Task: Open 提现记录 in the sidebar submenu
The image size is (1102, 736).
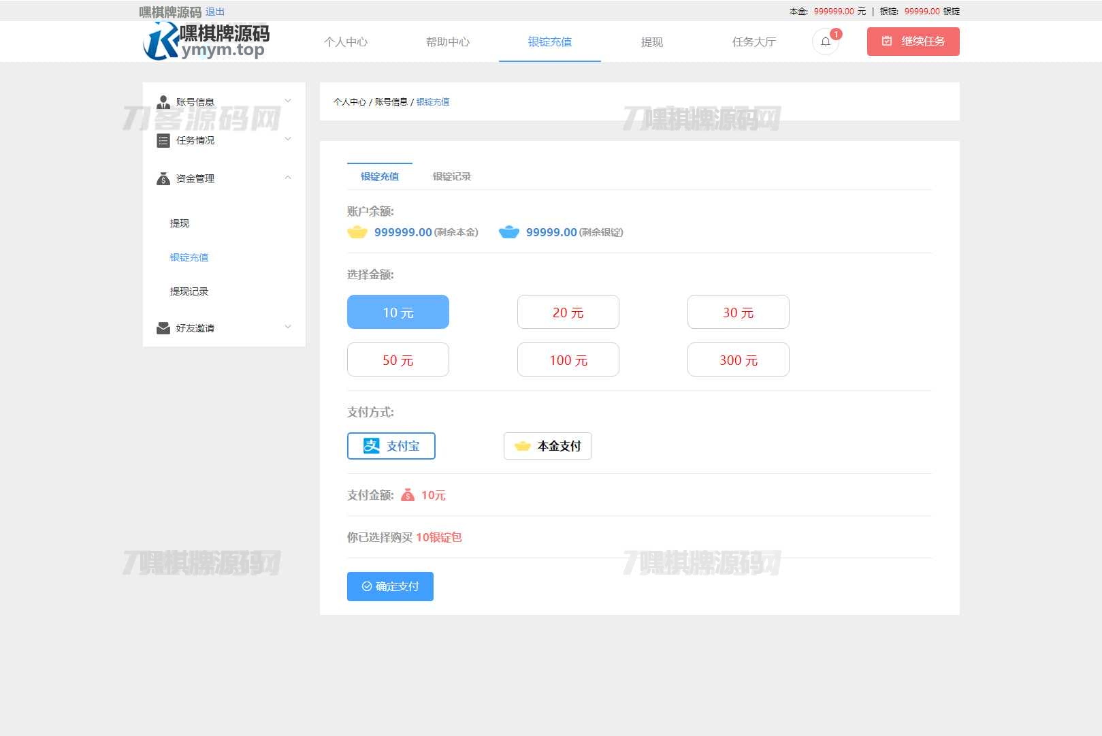Action: [x=189, y=291]
